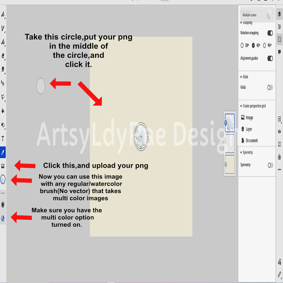Click the Precision grid panel icon

tap(279, 39)
